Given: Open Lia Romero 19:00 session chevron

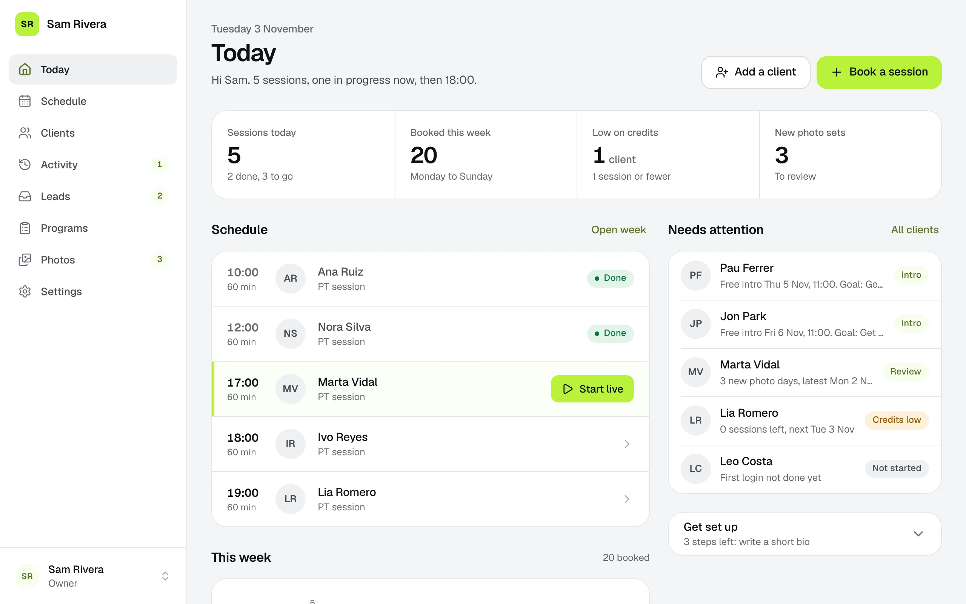Looking at the screenshot, I should point(627,499).
